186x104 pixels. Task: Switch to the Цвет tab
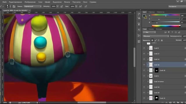(x=144, y=12)
